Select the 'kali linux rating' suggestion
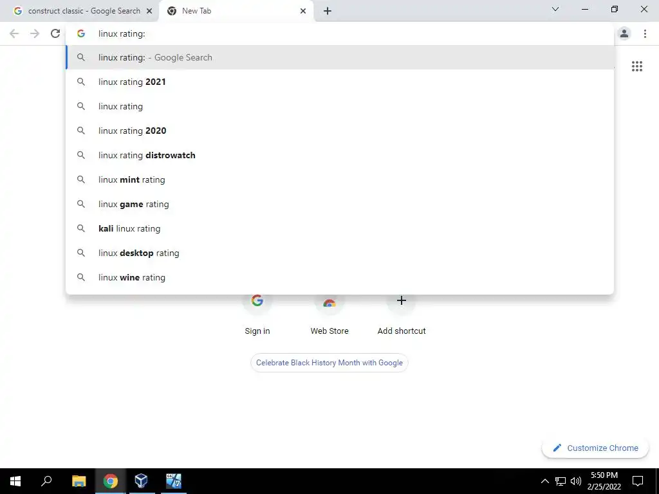The width and height of the screenshot is (659, 494). pos(340,228)
